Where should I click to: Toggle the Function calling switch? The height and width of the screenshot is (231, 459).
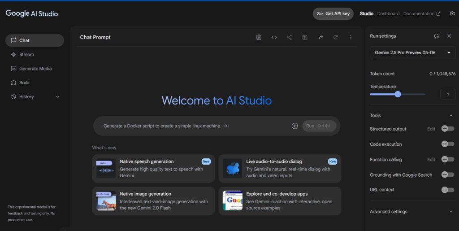point(448,160)
